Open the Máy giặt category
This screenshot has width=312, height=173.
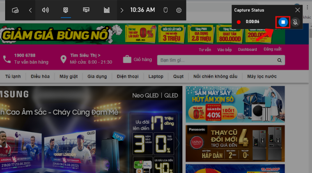pos(69,77)
